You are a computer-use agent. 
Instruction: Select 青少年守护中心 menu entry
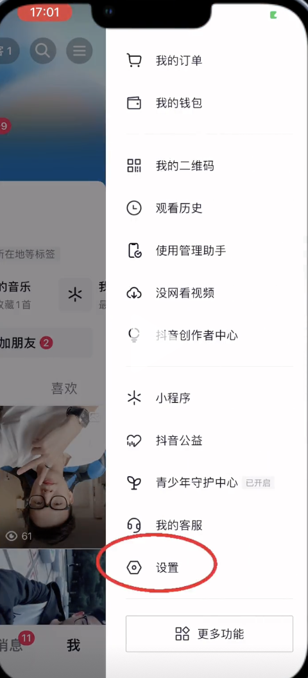coord(209,482)
